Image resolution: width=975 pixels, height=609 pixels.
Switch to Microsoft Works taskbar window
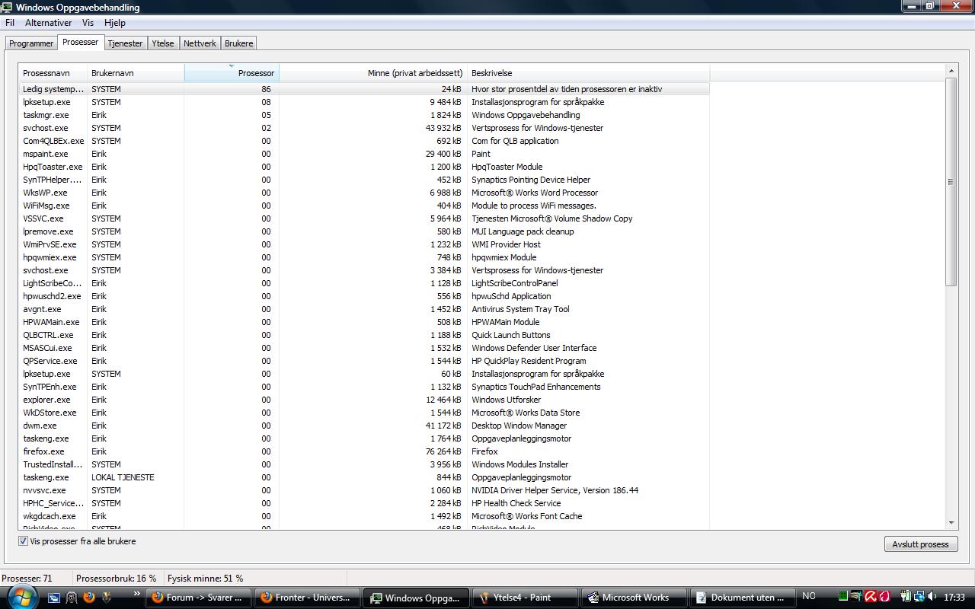coord(632,598)
